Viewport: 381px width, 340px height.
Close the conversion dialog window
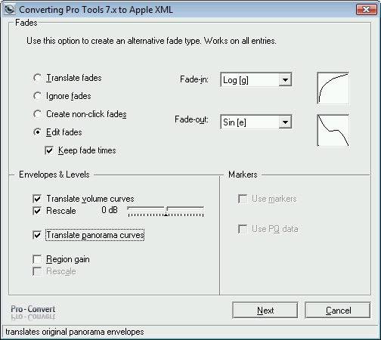366,10
